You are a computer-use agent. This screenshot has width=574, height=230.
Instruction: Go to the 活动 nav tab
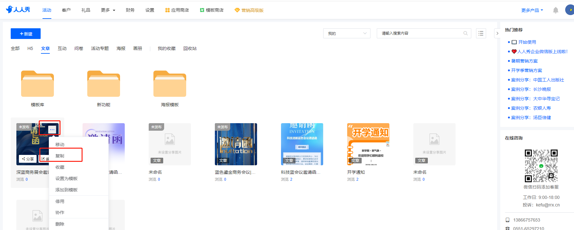click(47, 10)
